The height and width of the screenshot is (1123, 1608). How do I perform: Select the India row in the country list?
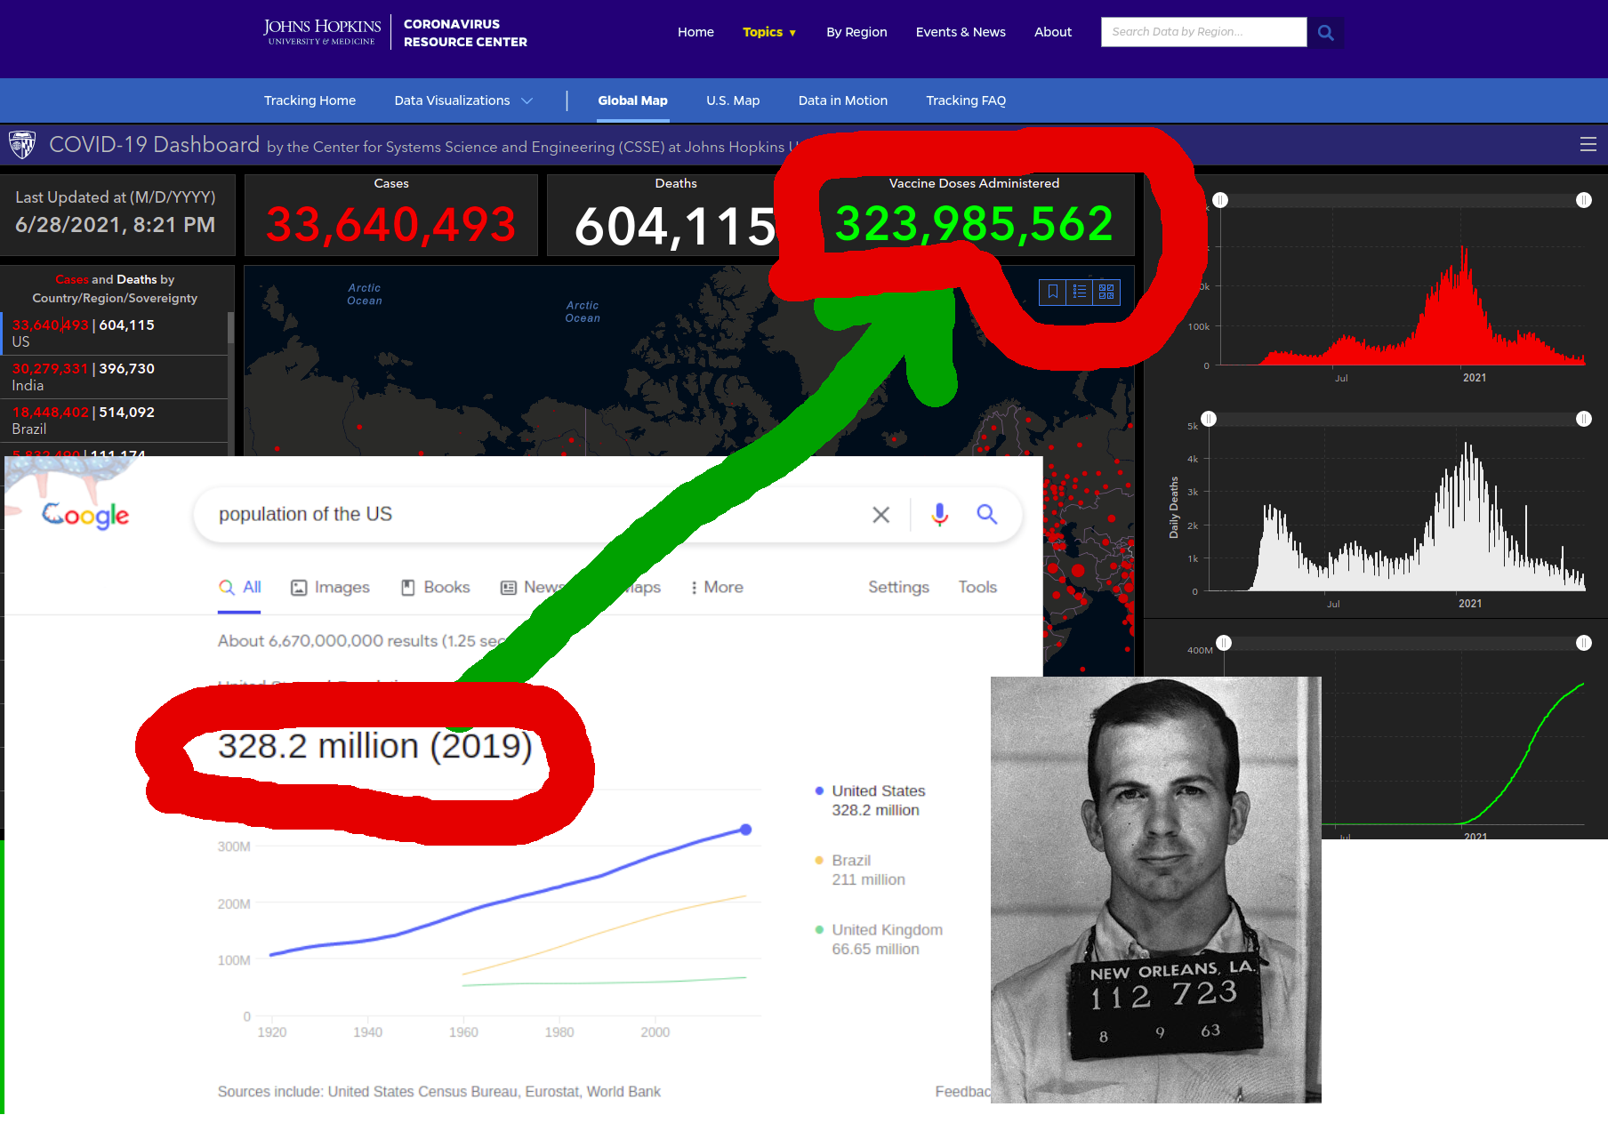(x=115, y=377)
